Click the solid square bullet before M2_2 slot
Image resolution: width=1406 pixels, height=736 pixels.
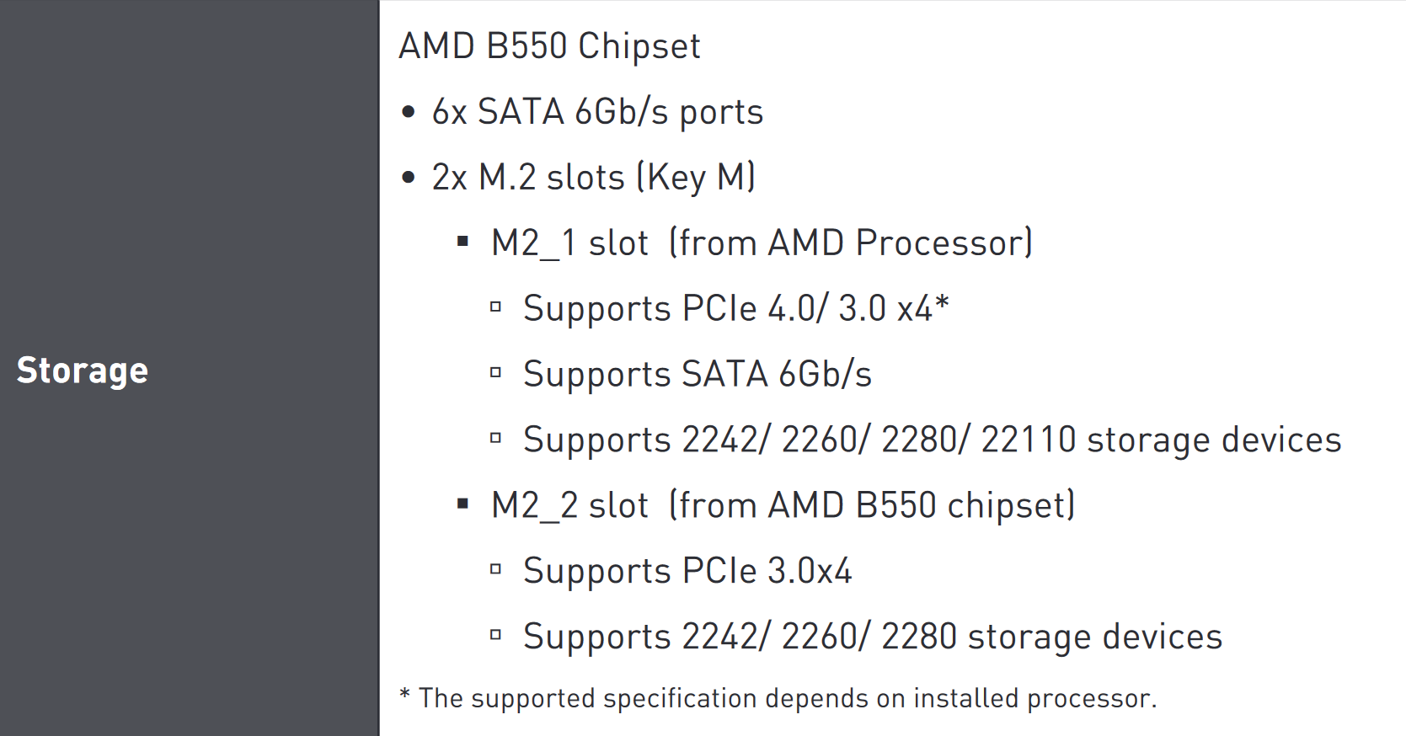462,504
